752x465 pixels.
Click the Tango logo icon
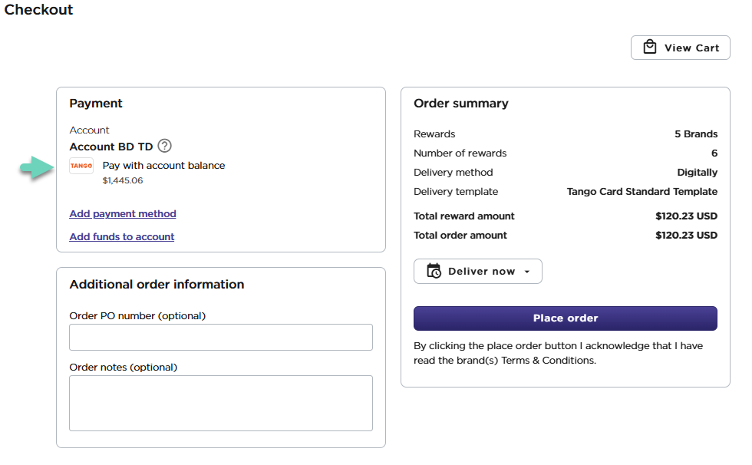81,166
